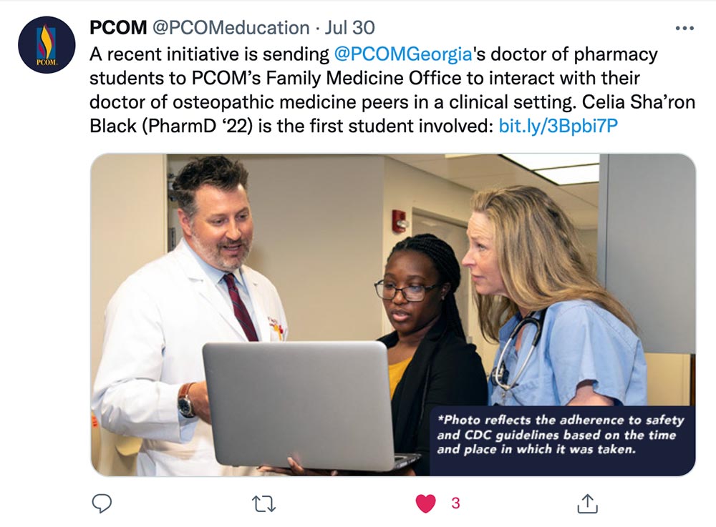716x527 pixels.
Task: Click the retweet arrows icon
Action: coord(264,503)
